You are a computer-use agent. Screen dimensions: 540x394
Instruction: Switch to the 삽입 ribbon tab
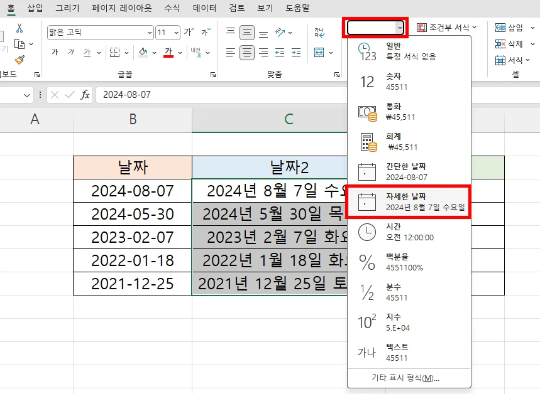tap(33, 8)
